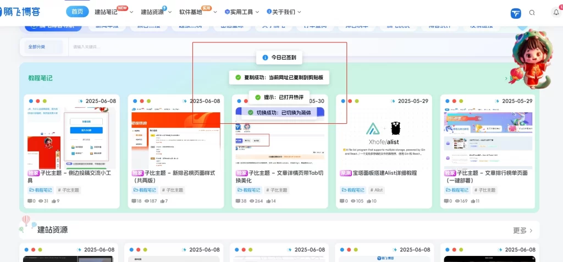The image size is (563, 262).
Task: Click the search magnifier icon in header
Action: coord(532,13)
